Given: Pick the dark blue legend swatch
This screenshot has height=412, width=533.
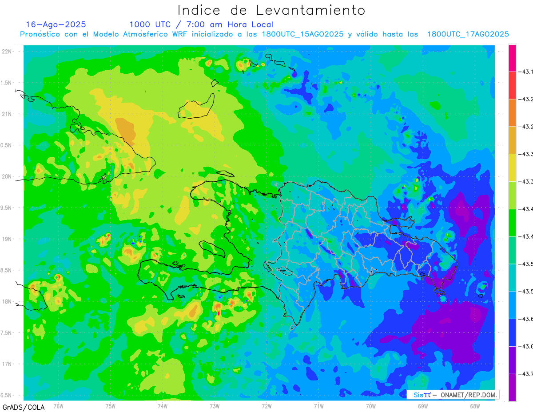Looking at the screenshot, I should [512, 332].
